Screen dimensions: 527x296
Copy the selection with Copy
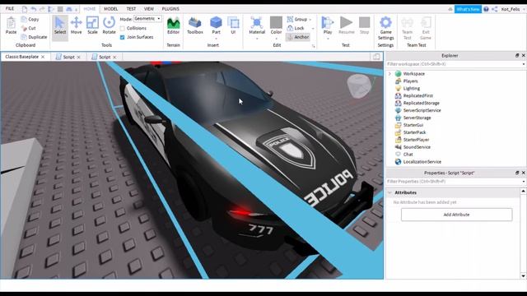tap(30, 19)
